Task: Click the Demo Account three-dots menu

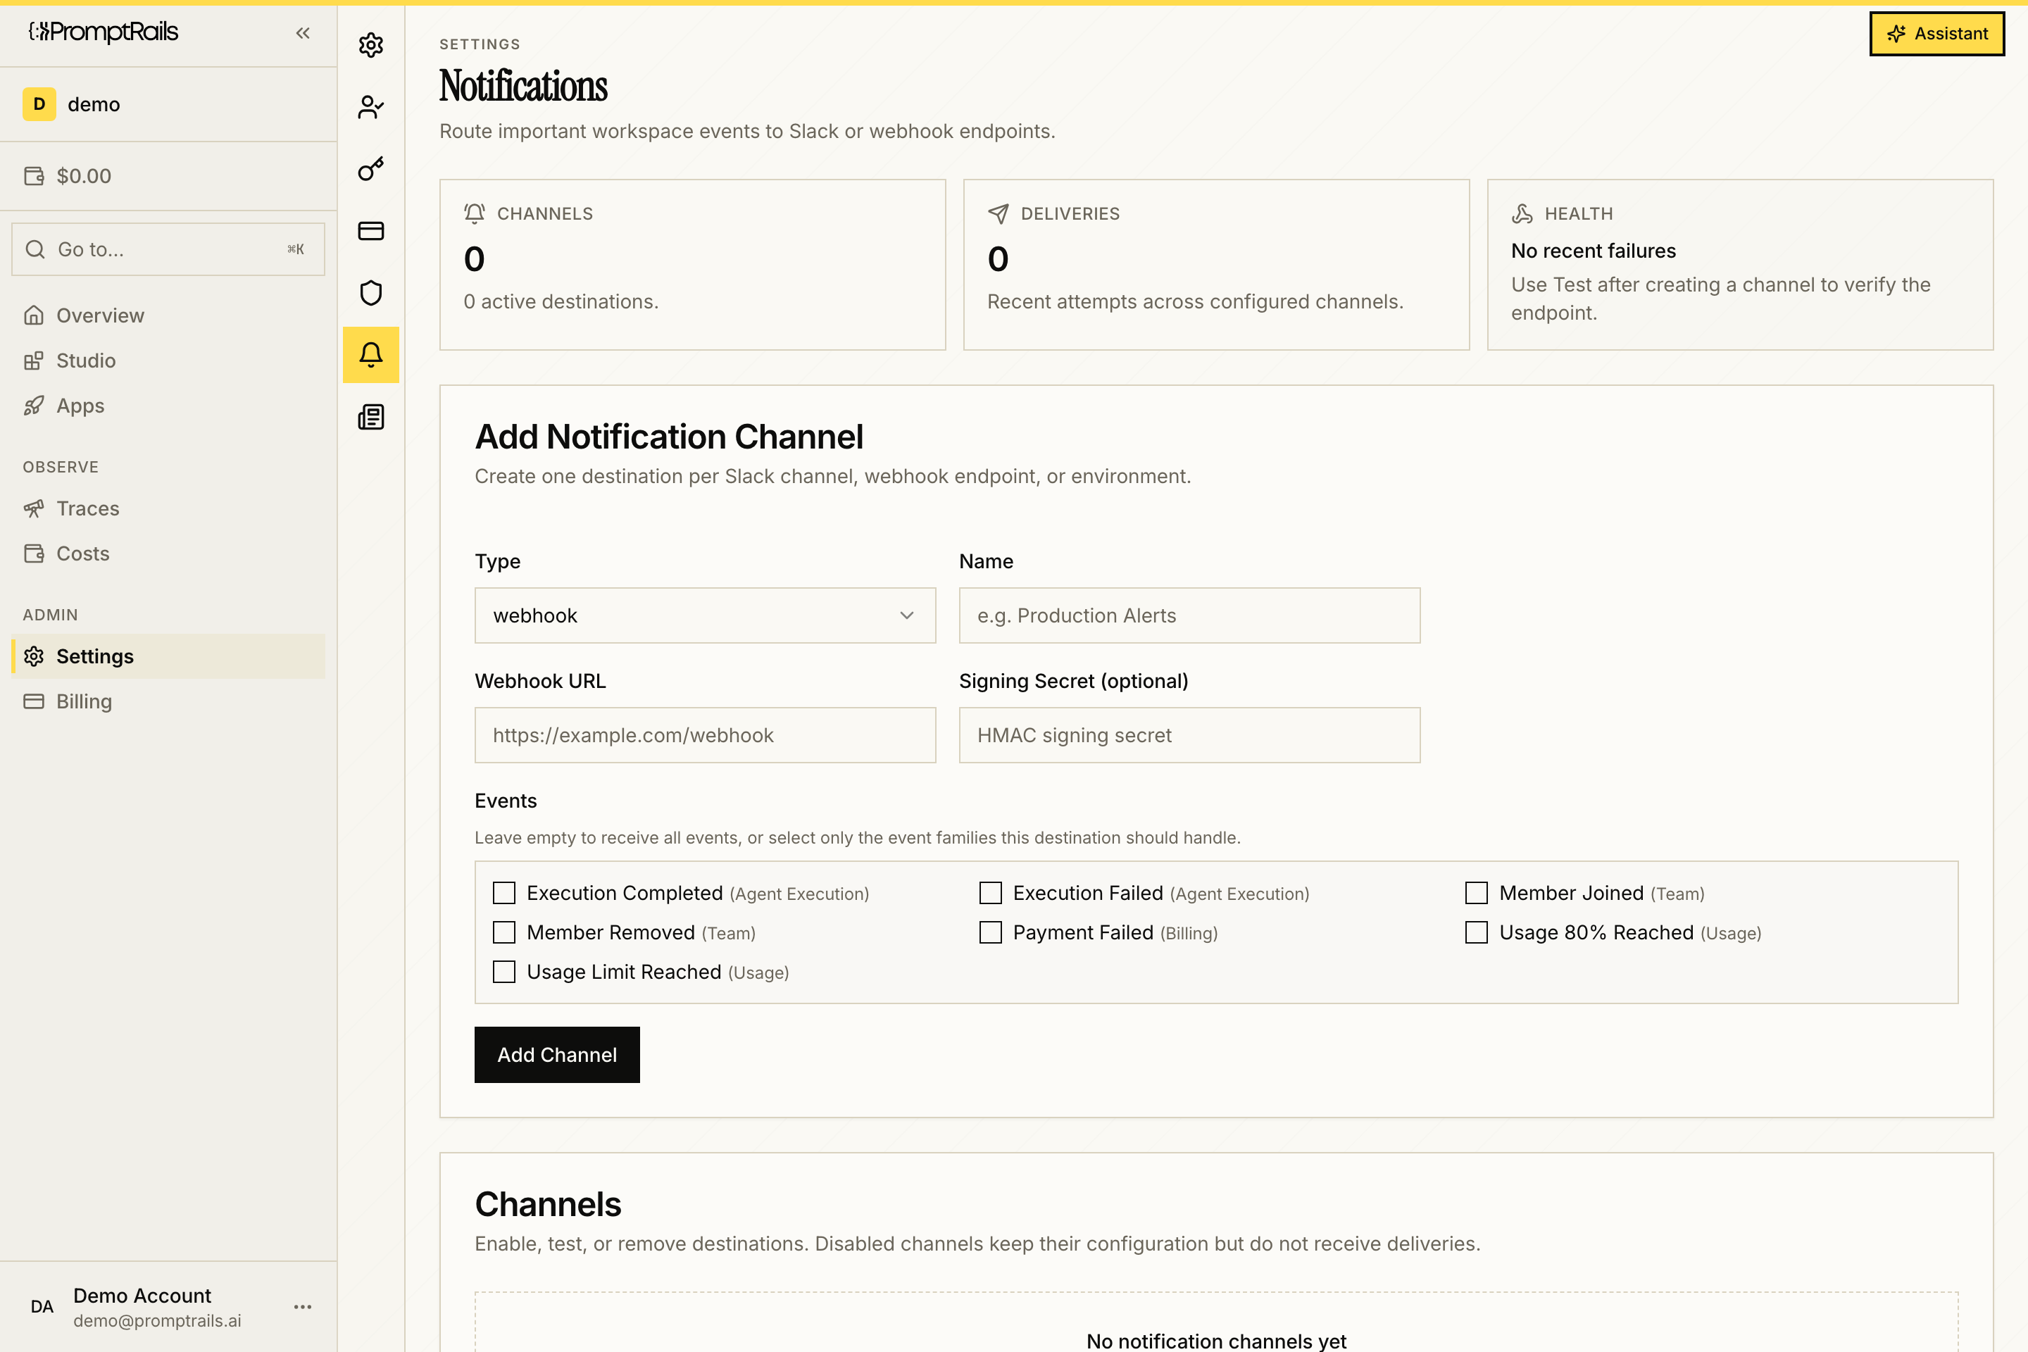Action: pyautogui.click(x=303, y=1307)
